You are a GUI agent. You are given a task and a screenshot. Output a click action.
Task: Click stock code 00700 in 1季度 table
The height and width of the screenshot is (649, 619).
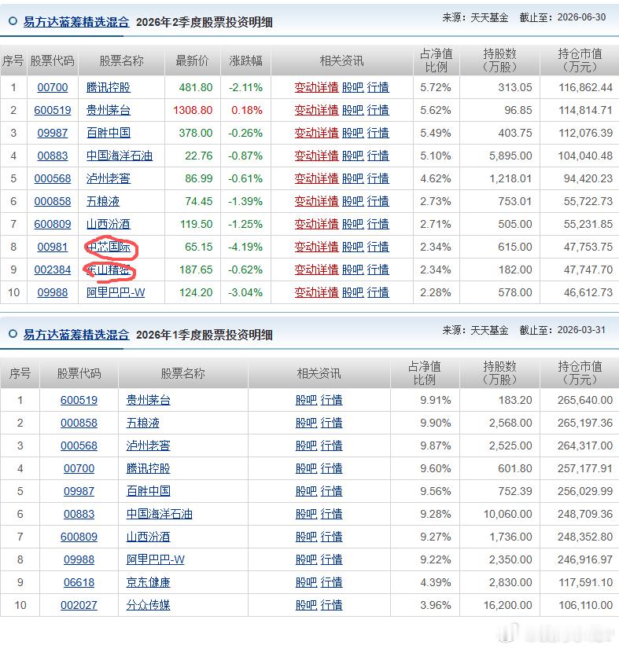(x=79, y=468)
